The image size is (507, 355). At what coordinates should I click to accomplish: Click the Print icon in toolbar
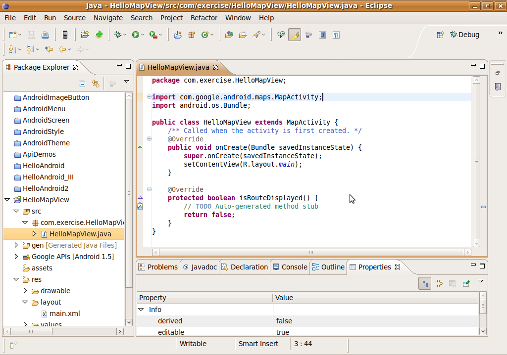click(x=45, y=35)
